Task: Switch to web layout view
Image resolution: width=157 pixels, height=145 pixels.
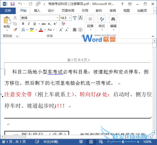Action: point(101,142)
